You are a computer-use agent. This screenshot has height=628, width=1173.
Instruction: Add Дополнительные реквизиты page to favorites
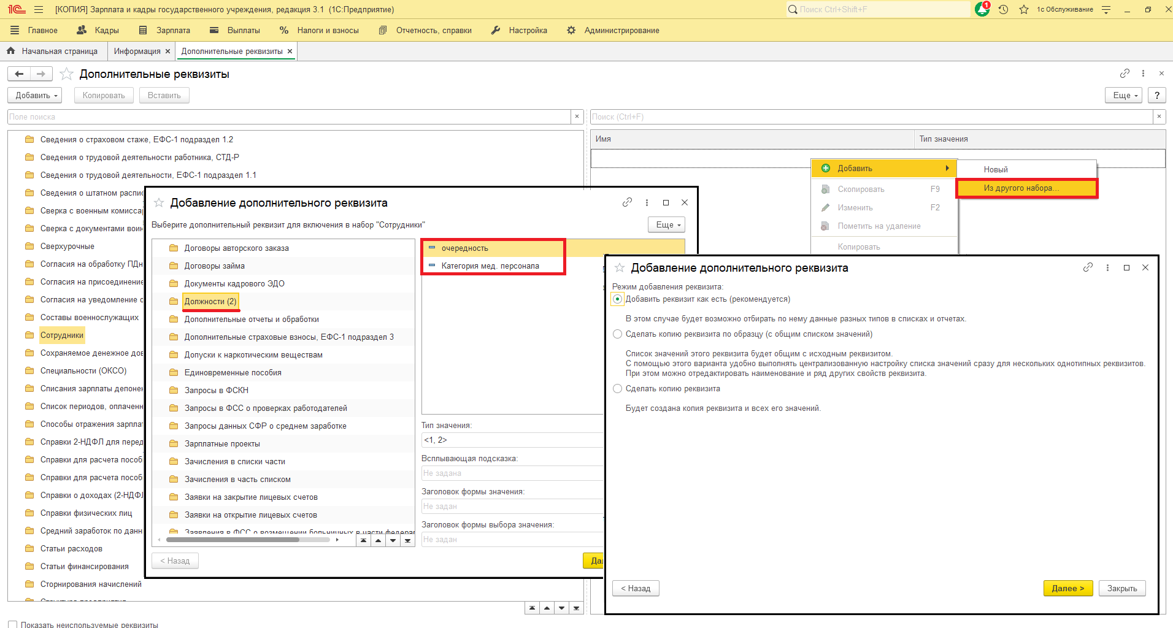[x=67, y=74]
